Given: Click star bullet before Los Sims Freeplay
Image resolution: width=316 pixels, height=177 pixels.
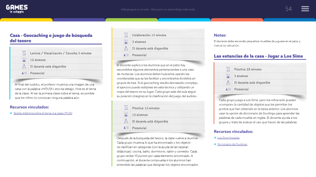Looking at the screenshot, I should click(215, 138).
